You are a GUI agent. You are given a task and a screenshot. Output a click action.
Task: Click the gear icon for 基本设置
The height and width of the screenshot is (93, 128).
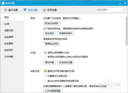(6, 10)
